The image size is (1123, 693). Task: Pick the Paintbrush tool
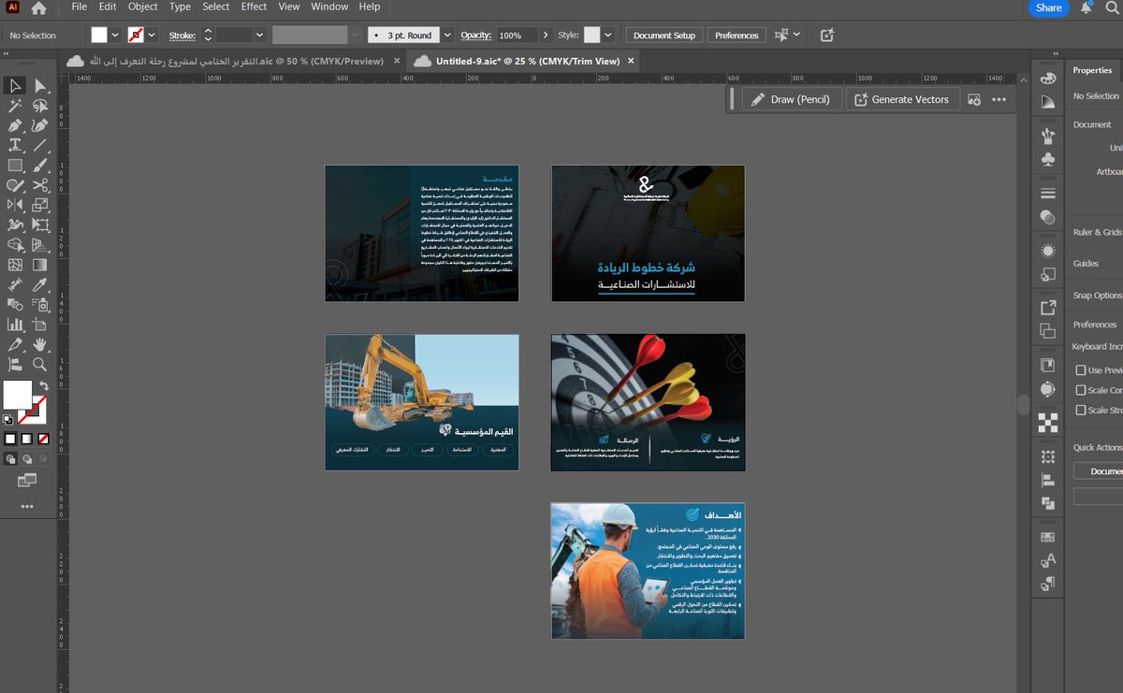tap(40, 166)
